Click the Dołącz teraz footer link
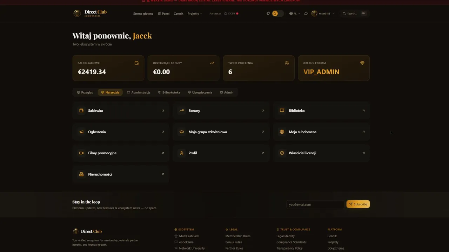The height and width of the screenshot is (252, 449). pos(336,248)
